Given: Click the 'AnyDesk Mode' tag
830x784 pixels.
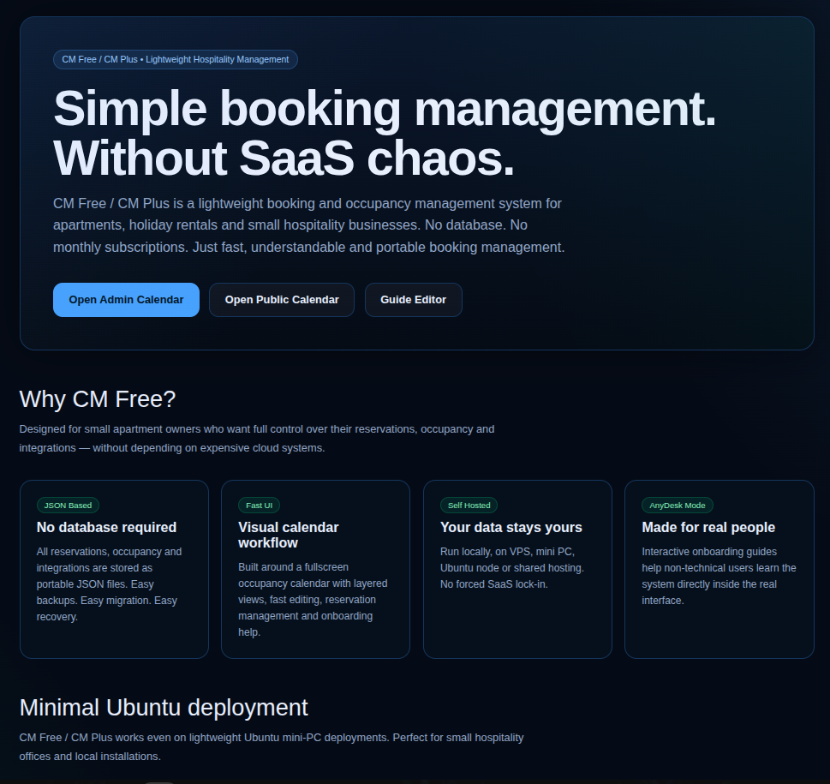Looking at the screenshot, I should point(677,505).
